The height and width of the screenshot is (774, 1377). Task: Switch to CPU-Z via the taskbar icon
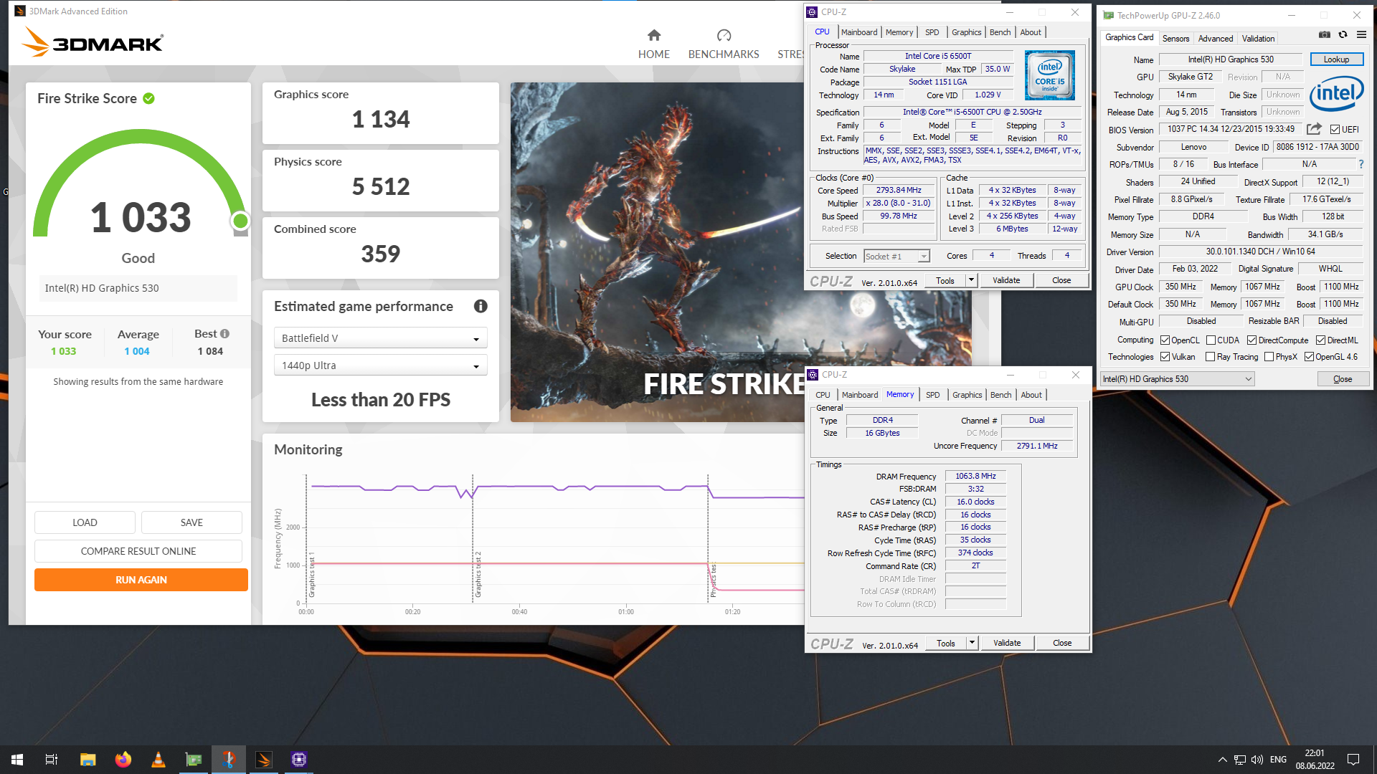point(299,760)
